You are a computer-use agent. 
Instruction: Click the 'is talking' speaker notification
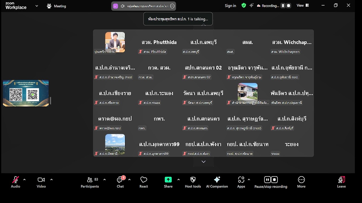point(178,19)
